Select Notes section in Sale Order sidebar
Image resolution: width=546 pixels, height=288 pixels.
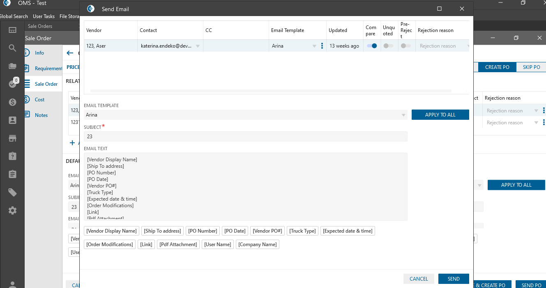coord(41,115)
